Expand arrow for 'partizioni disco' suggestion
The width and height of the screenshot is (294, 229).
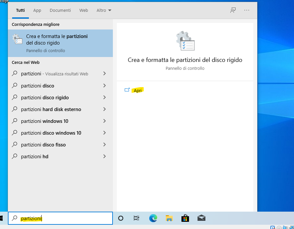(104, 86)
